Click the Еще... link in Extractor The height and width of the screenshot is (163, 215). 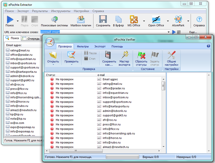[193, 32]
